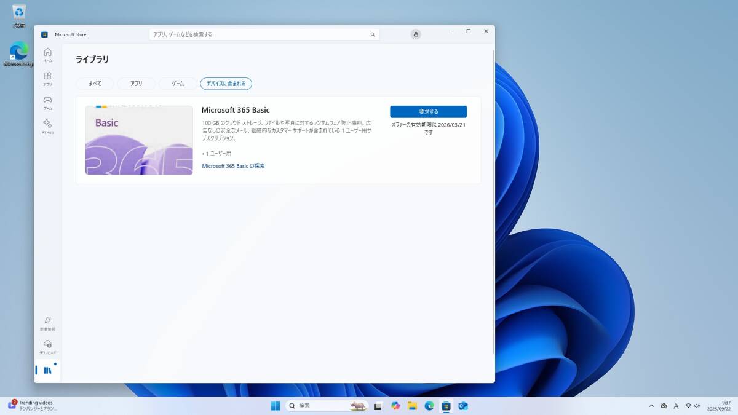This screenshot has width=738, height=415.
Task: Select the ライブラリ sidebar icon
Action: point(47,370)
